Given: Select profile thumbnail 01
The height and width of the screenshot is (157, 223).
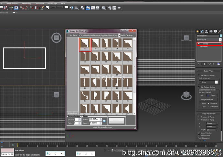Looking at the screenshot, I should click(85, 44).
